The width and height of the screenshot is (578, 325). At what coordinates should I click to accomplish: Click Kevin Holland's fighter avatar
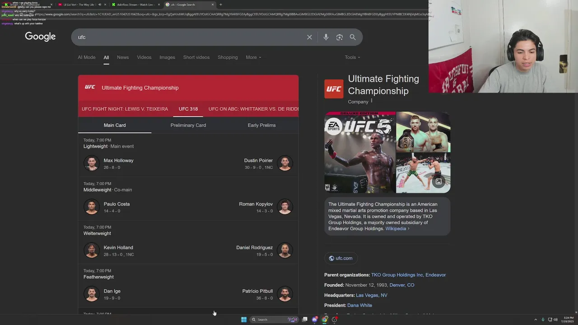91,250
